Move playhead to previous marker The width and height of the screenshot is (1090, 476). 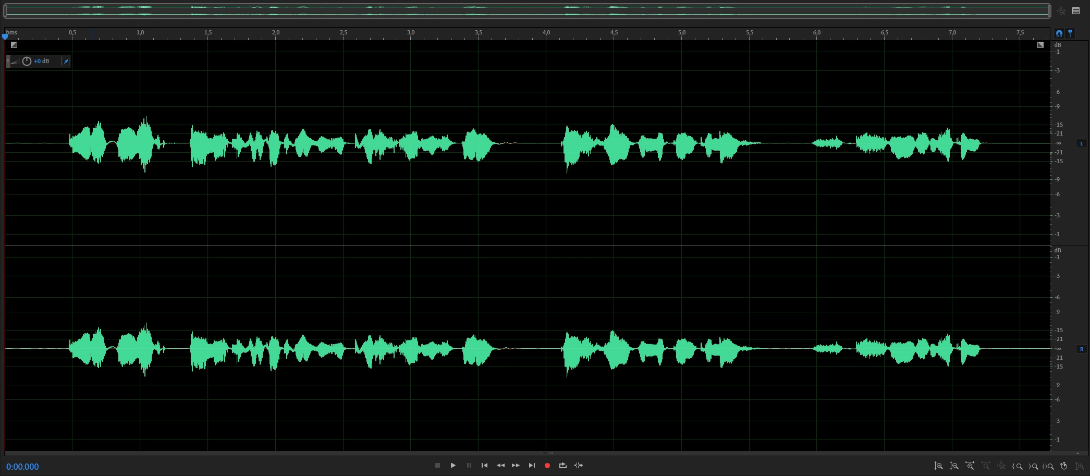tap(484, 466)
